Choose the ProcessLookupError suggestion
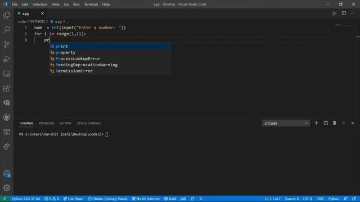360x202 pixels. 110,58
